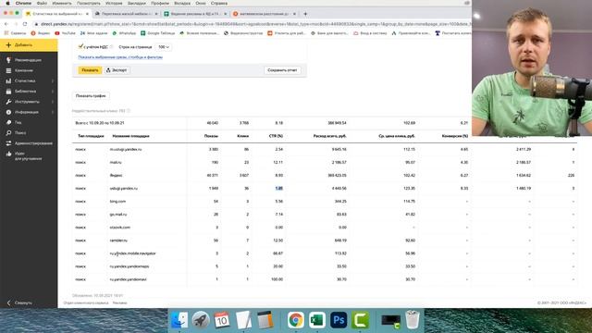Screen dimensions: 592x333
Task: Open Библиотека icon in sidebar
Action: [8, 92]
